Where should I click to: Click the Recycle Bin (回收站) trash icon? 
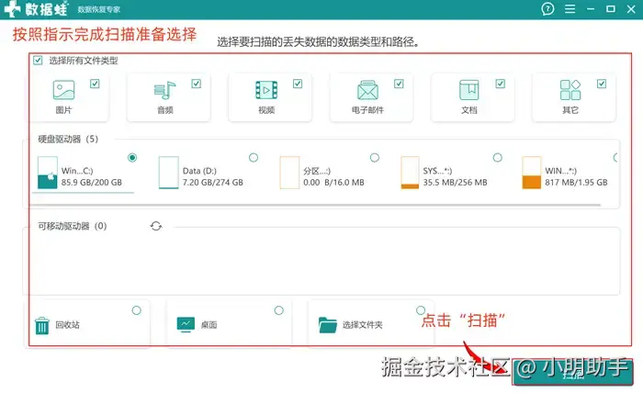pyautogui.click(x=42, y=326)
